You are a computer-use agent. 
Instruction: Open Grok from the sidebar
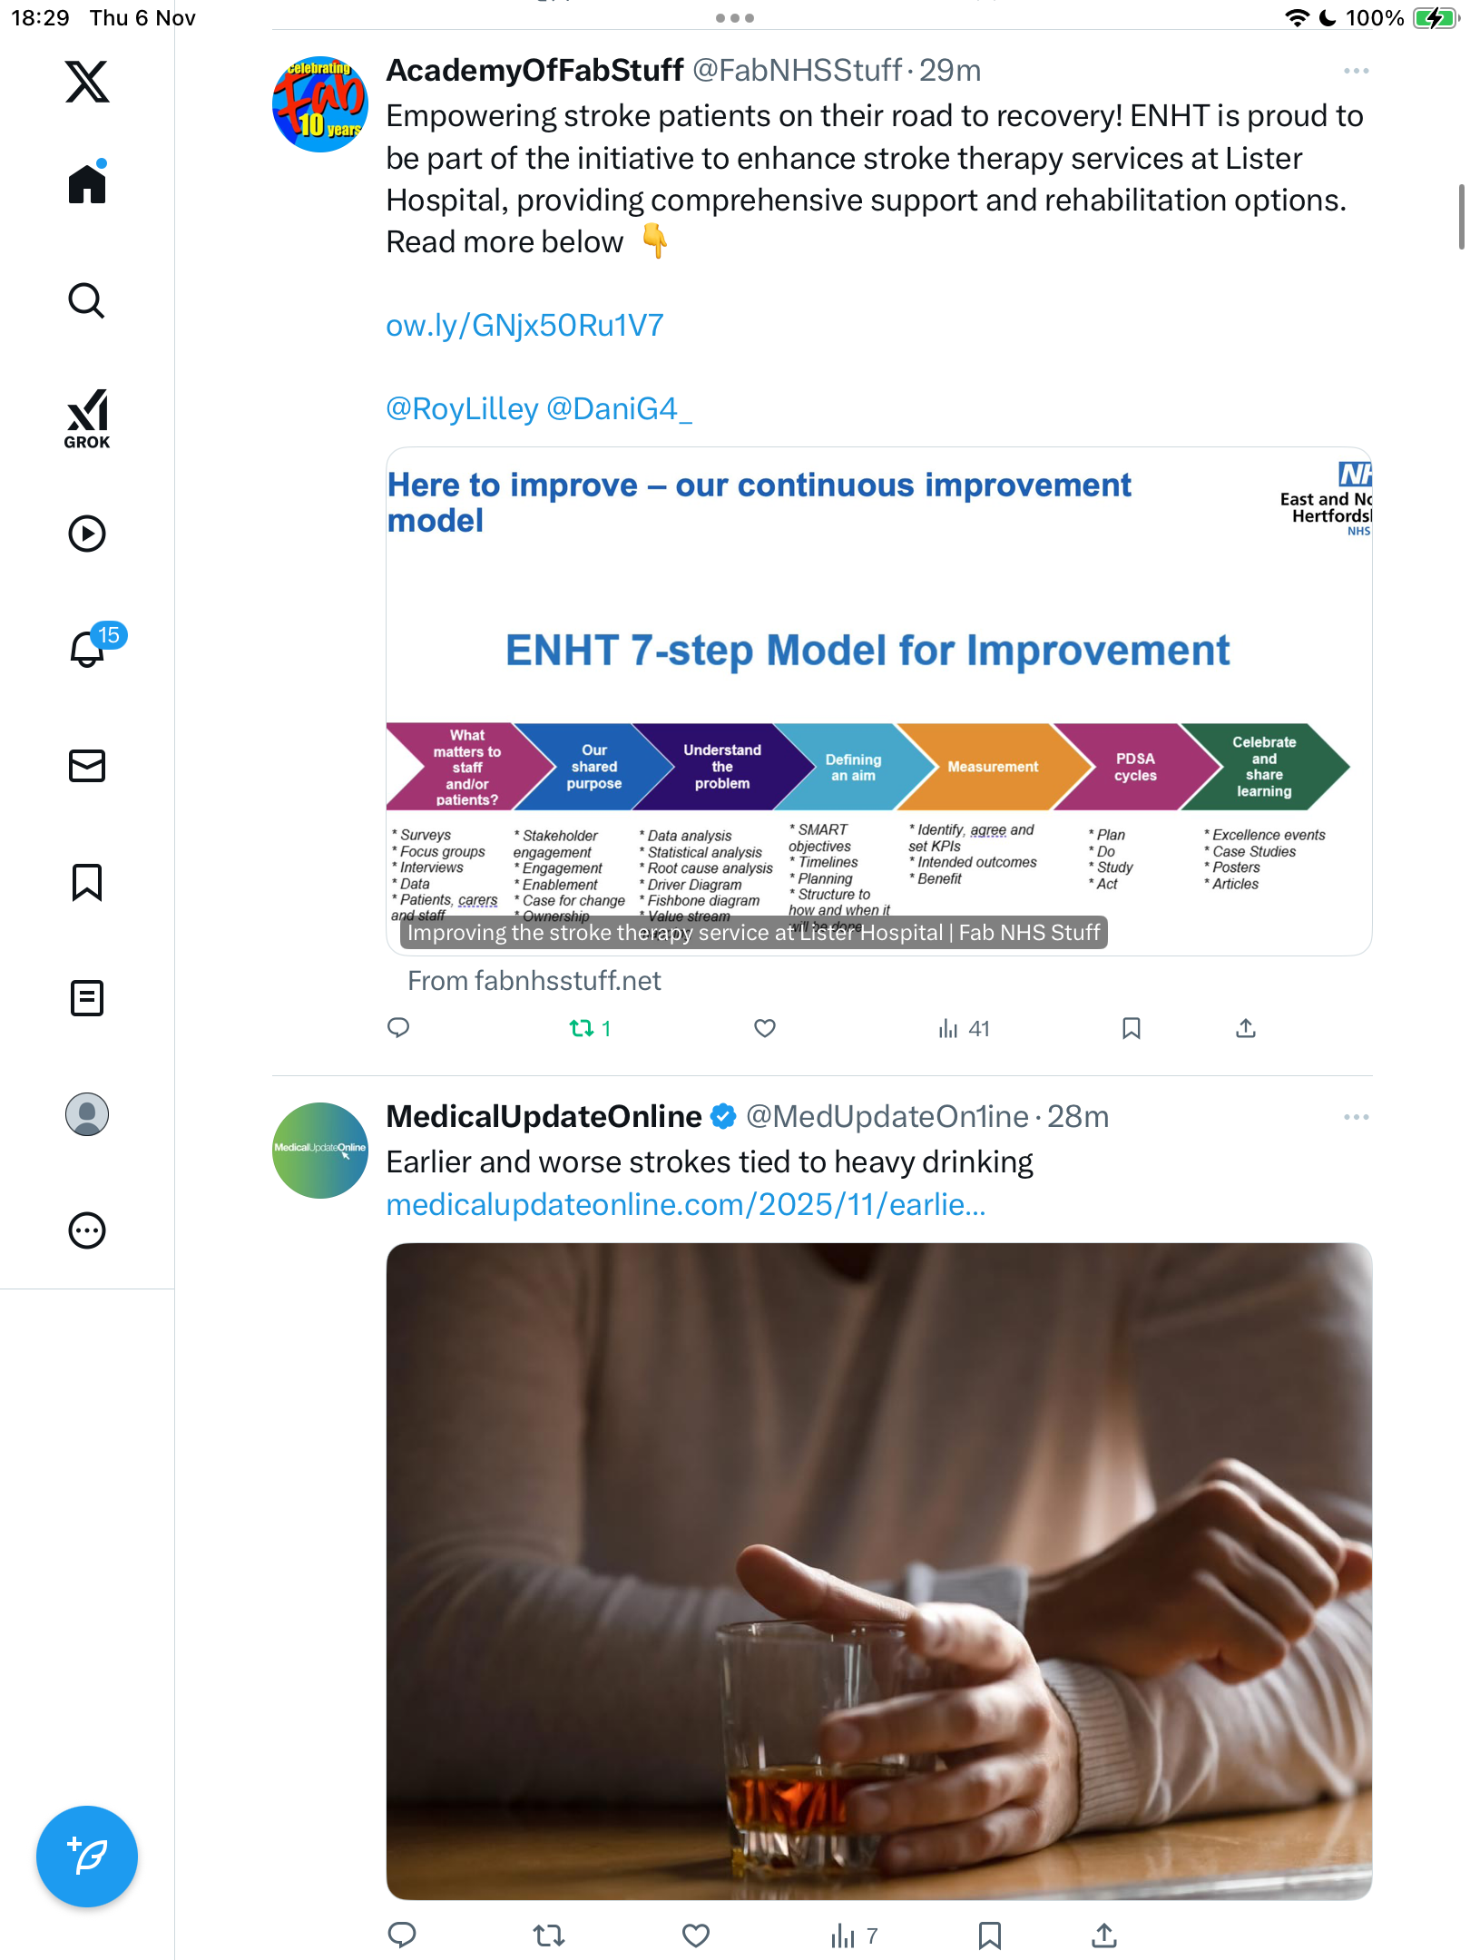tap(87, 418)
